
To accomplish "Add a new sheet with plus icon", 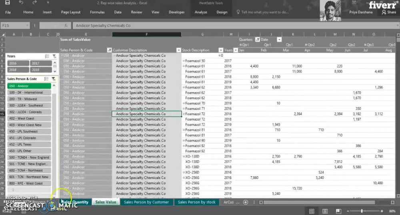I will [x=246, y=202].
